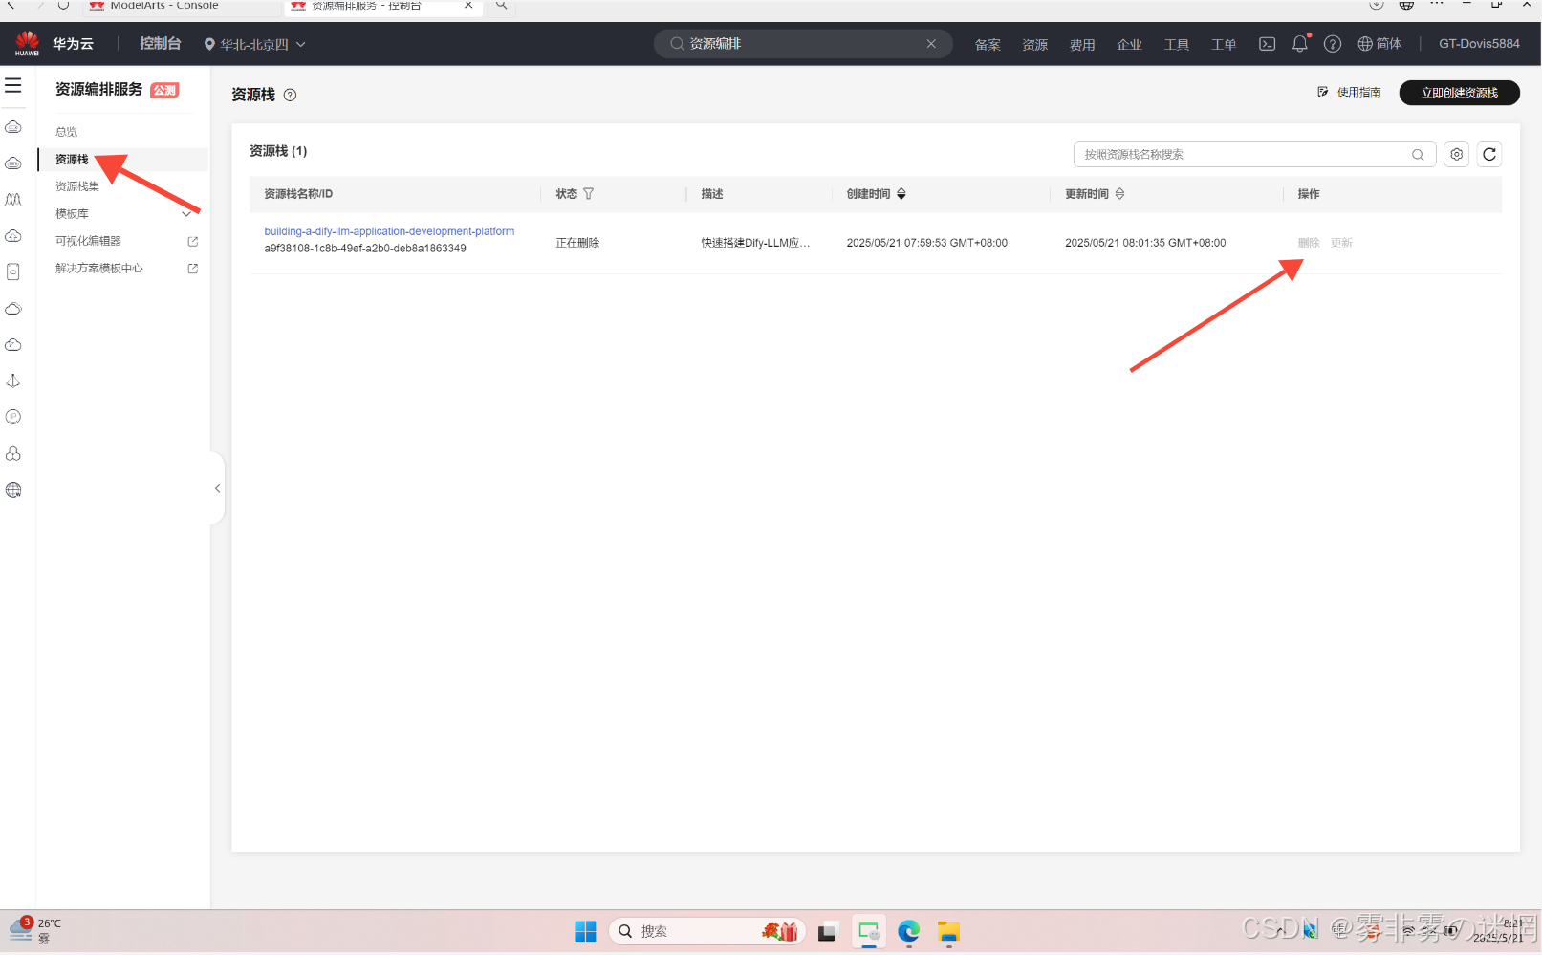Click creation time 2025/05/21 07:59:53
Image resolution: width=1542 pixels, height=955 pixels.
click(x=926, y=243)
